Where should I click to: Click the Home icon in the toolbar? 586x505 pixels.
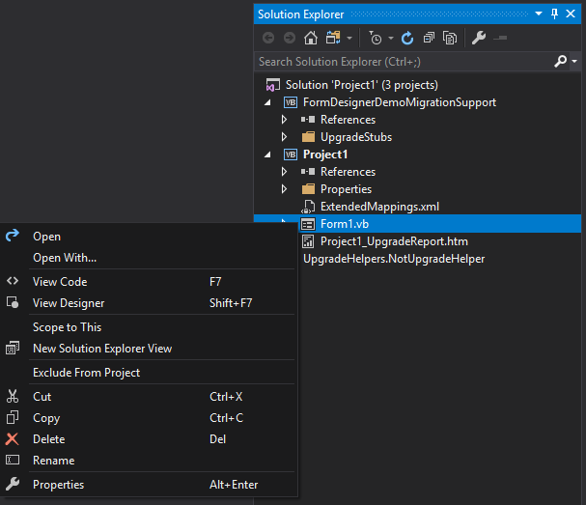point(311,38)
